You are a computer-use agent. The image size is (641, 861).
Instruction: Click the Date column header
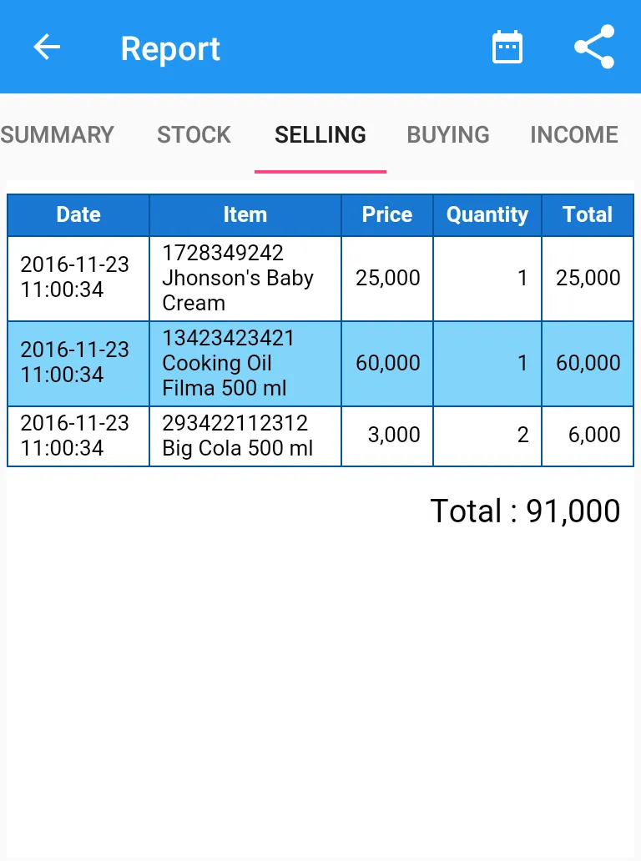tap(78, 214)
